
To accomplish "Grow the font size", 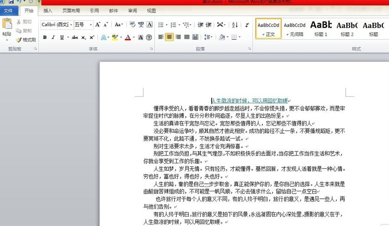I will click(x=98, y=24).
